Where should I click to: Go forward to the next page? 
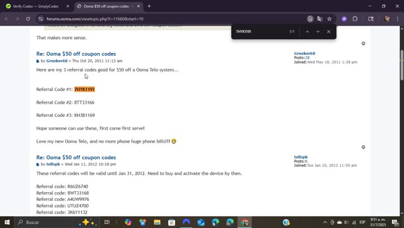point(17,19)
